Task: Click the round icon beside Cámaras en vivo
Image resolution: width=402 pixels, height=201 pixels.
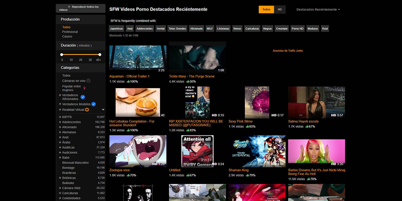Action: [88, 81]
